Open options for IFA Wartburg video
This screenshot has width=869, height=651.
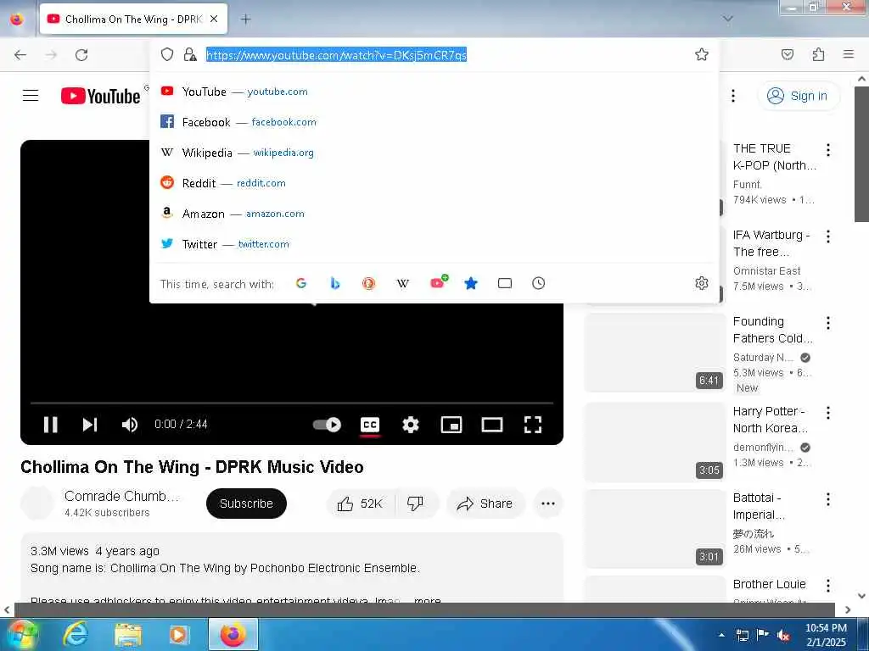coord(828,236)
